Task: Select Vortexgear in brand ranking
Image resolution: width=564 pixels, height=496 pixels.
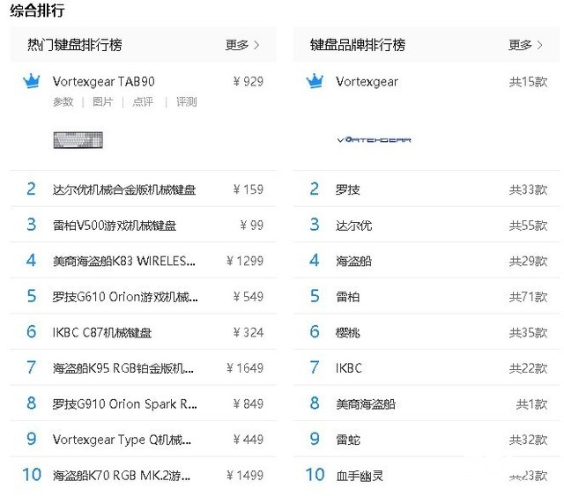Action: coord(367,82)
